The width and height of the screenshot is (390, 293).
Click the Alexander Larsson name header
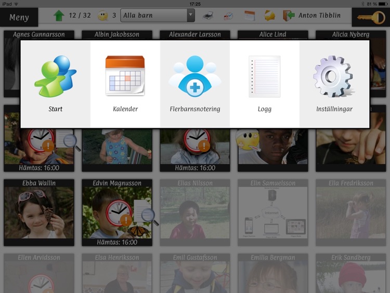[x=195, y=34]
